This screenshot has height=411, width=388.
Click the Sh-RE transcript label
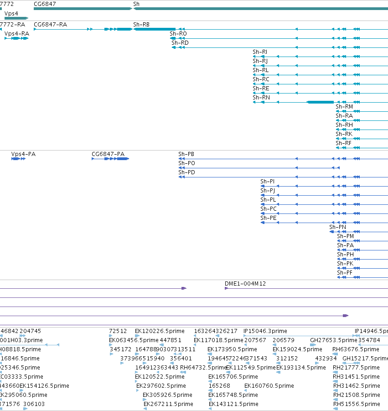coord(261,88)
